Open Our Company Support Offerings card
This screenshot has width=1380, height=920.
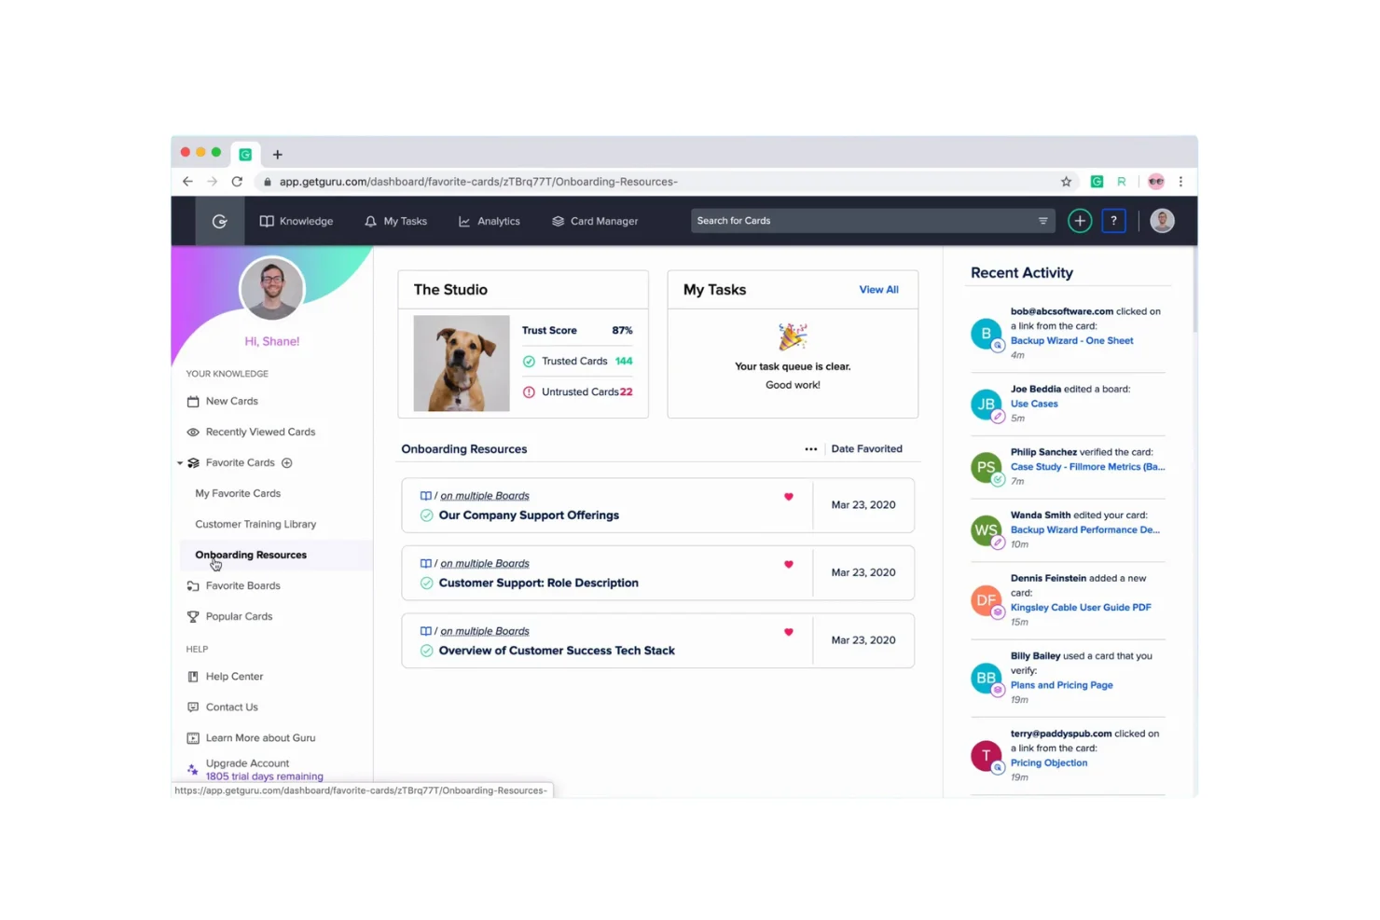(x=529, y=515)
